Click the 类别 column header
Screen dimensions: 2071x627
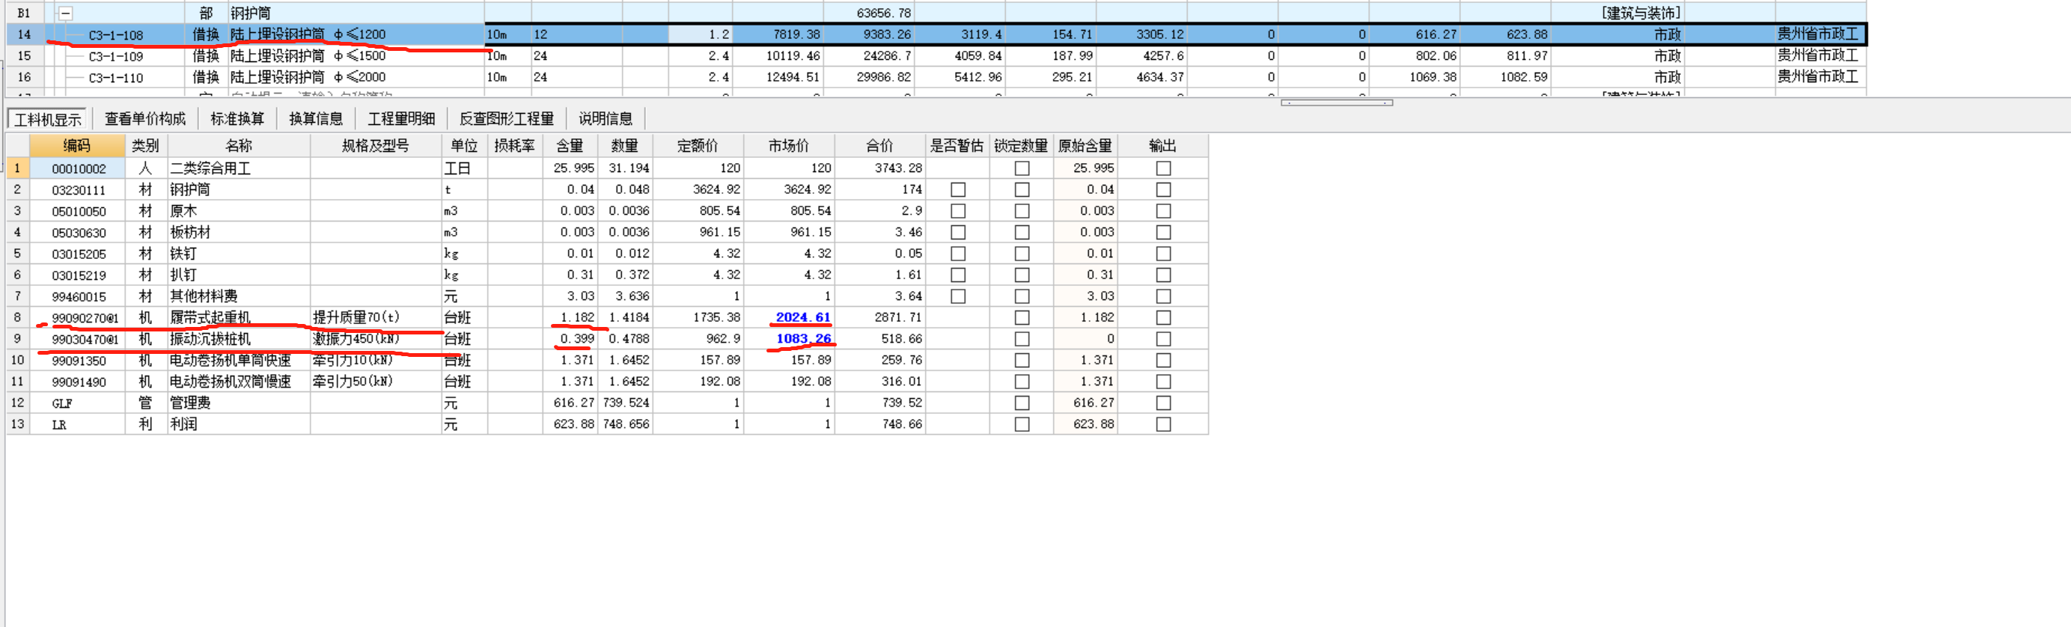point(145,145)
